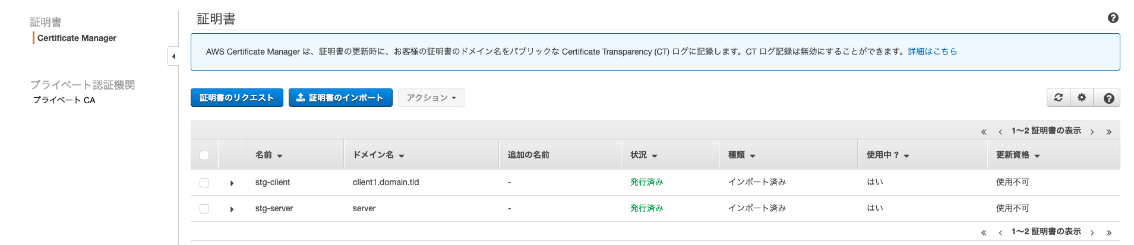This screenshot has width=1134, height=245.
Task: Open Certificate Manager in the sidebar
Action: (77, 38)
